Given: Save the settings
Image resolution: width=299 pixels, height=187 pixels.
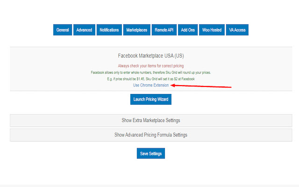Looking at the screenshot, I should click(x=151, y=153).
